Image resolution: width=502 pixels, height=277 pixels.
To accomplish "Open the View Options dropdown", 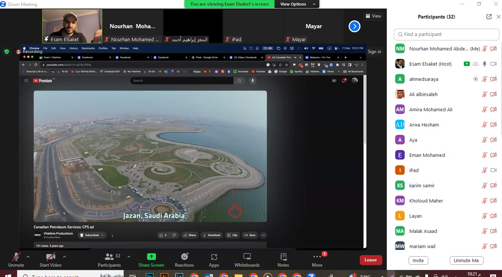I will 298,4.
